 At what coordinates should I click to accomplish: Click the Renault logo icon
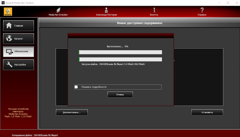(8, 12)
